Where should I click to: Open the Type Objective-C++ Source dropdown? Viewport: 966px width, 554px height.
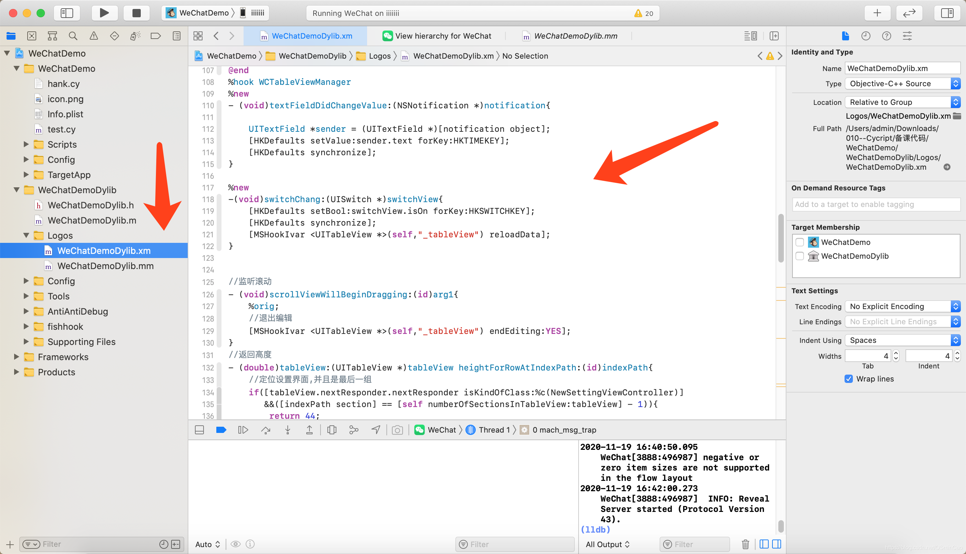pos(902,84)
